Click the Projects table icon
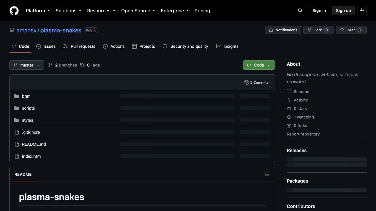 pos(134,46)
